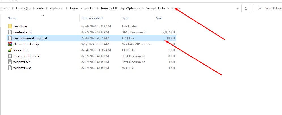Click the Type column header
The width and height of the screenshot is (282, 115).
[x=126, y=18]
